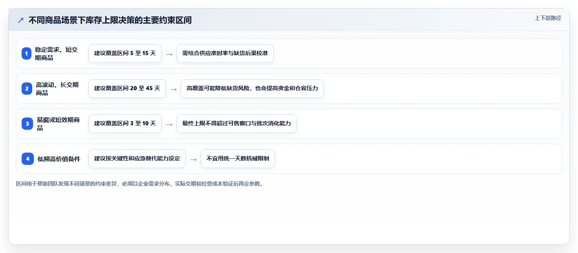578x253 pixels.
Task: Click the arrow icon beside the title
Action: pyautogui.click(x=21, y=20)
